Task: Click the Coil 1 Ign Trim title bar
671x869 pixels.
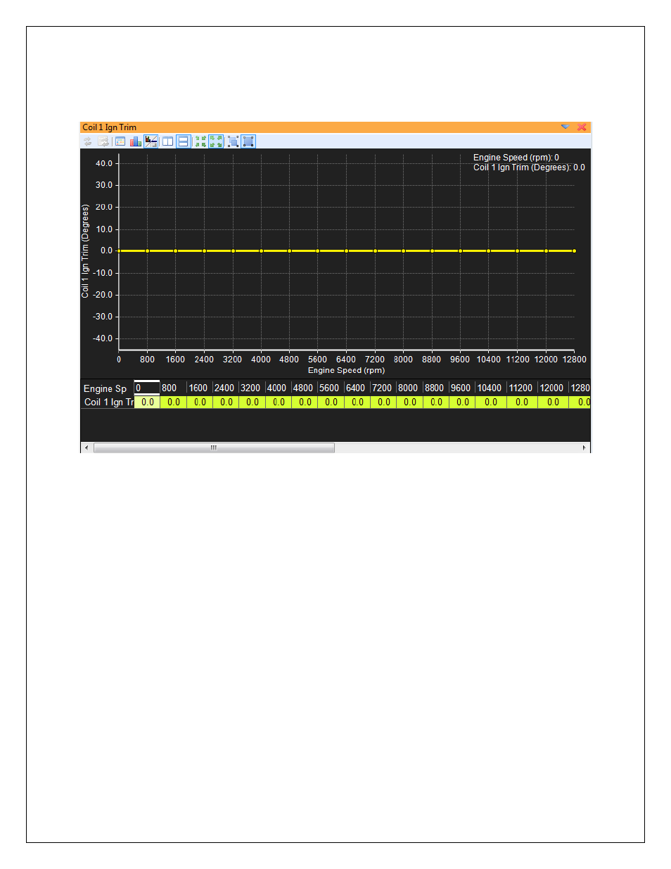Action: pyautogui.click(x=335, y=127)
